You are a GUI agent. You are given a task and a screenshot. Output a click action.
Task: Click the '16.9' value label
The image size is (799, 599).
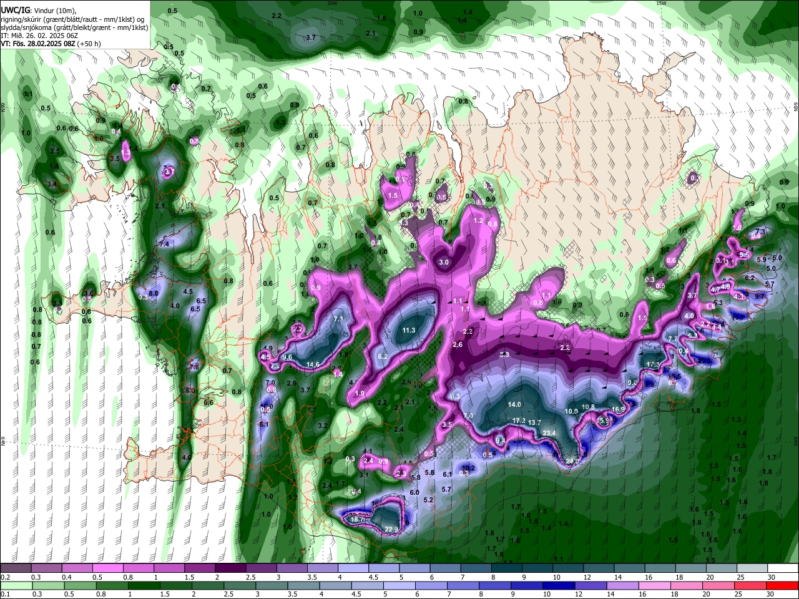pos(618,409)
